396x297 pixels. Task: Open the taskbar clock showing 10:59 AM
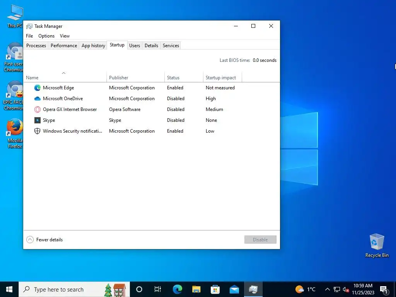tap(363, 289)
